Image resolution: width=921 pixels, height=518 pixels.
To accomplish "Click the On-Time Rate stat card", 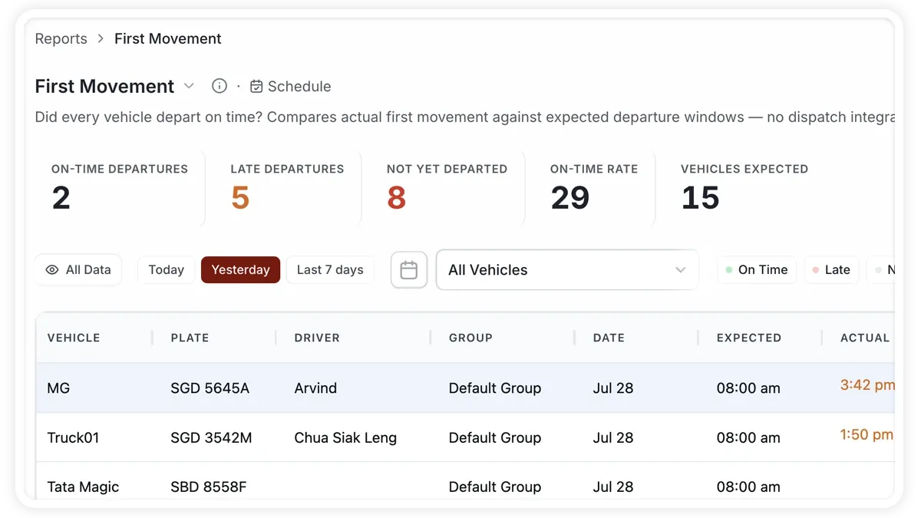I will (594, 189).
